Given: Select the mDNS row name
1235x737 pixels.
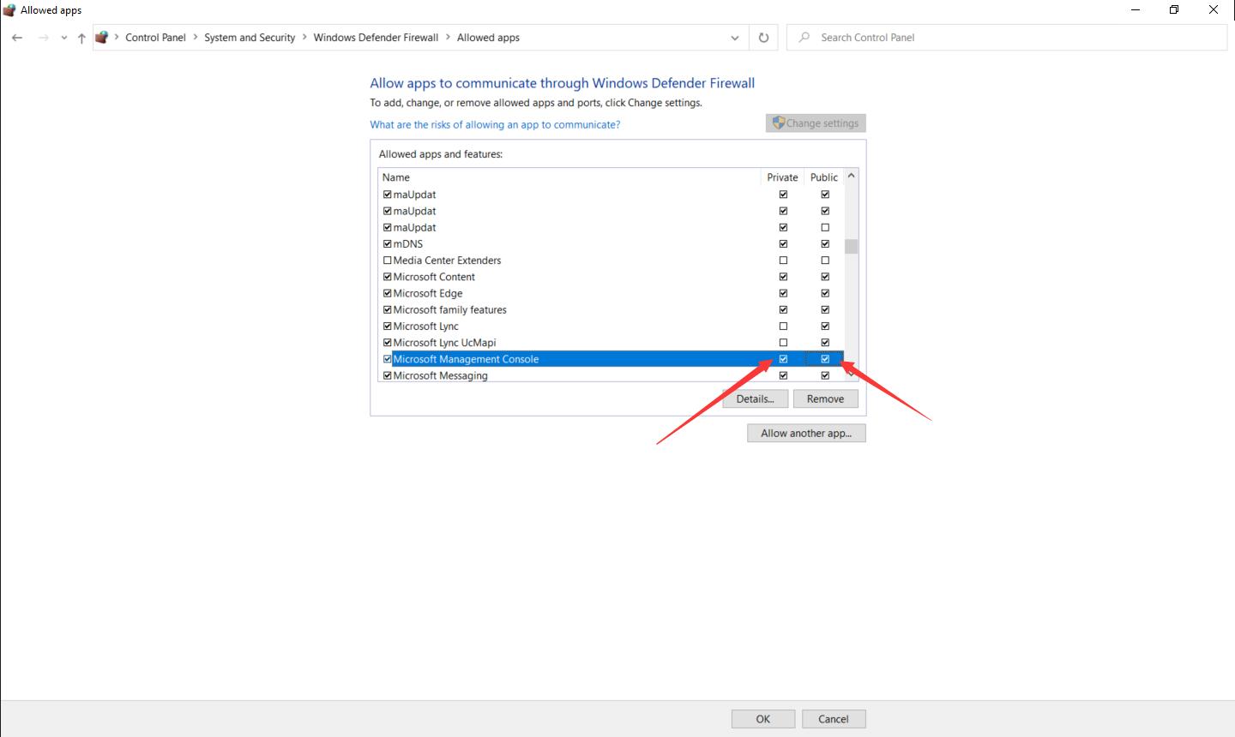Looking at the screenshot, I should [x=408, y=243].
